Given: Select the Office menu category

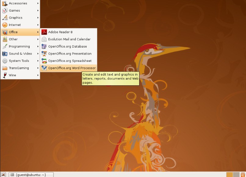Looking at the screenshot, I should [x=14, y=32].
